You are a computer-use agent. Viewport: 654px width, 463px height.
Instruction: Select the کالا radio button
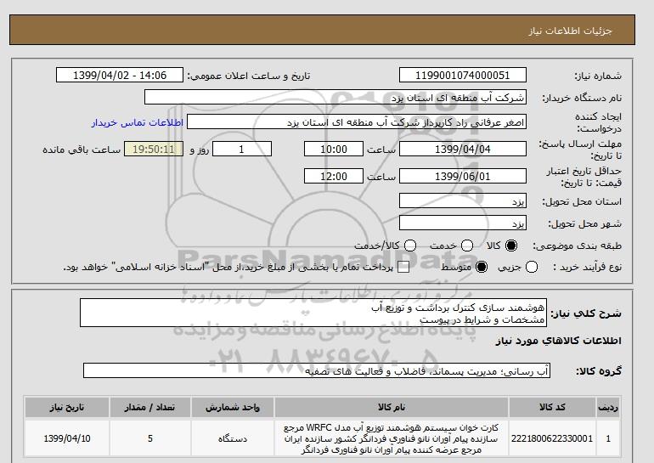[x=511, y=246]
